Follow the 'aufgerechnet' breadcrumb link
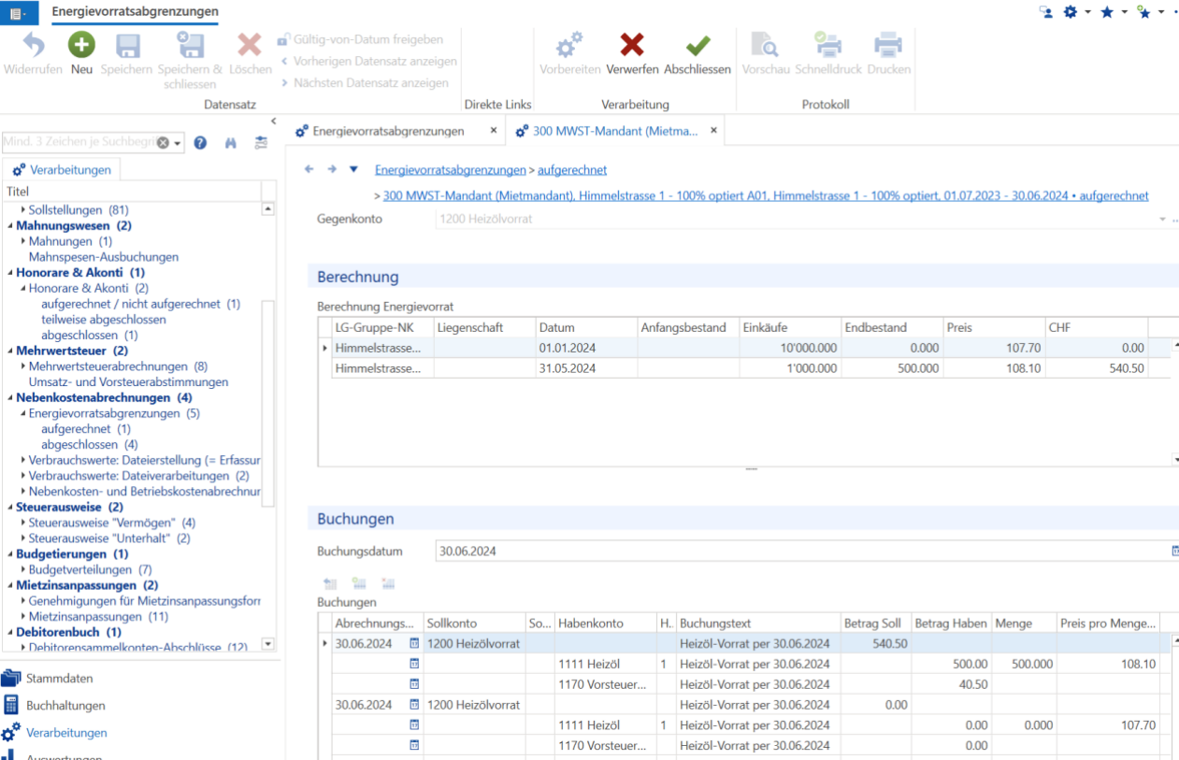1179x760 pixels. [572, 170]
